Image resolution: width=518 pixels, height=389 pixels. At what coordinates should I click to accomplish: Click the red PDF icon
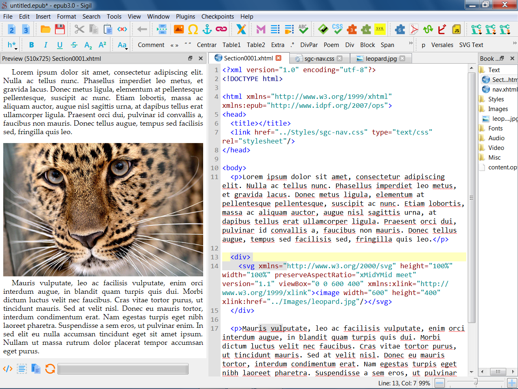(x=414, y=29)
